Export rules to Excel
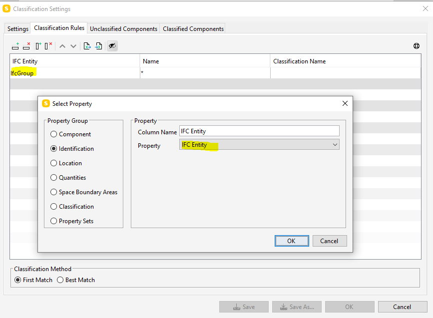433x318 pixels. (x=87, y=46)
